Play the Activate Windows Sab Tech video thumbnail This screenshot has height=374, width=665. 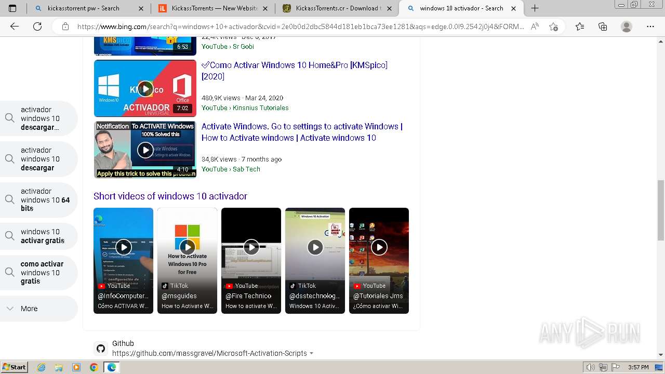tap(145, 150)
